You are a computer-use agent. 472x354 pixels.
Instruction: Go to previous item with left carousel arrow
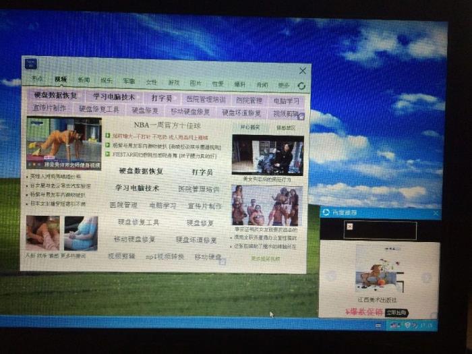click(x=330, y=276)
